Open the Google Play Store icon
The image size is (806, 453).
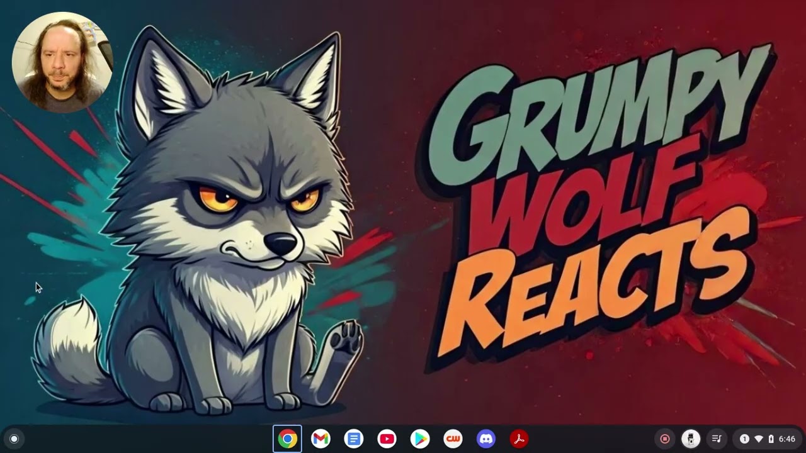tap(420, 439)
